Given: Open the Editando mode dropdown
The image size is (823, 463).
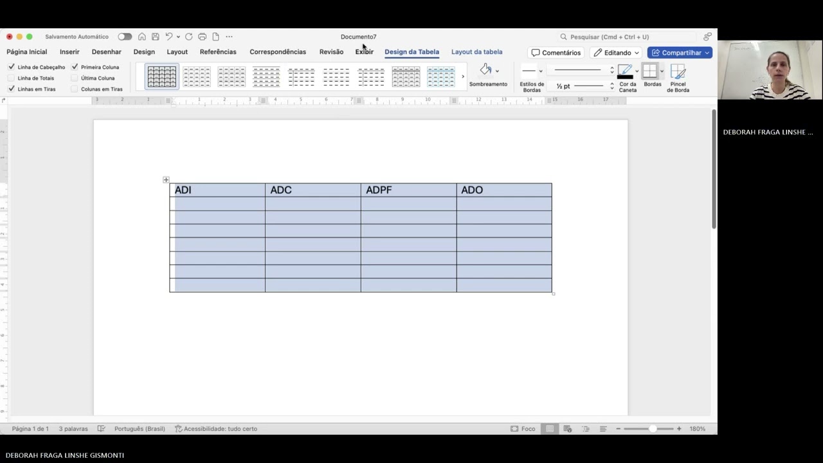Looking at the screenshot, I should 616,53.
